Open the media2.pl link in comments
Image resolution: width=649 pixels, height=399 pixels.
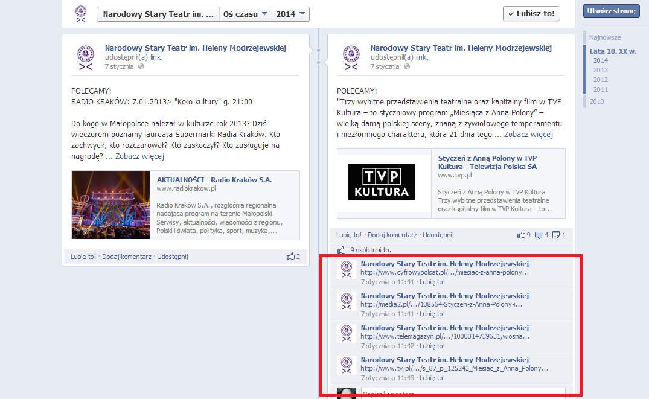pos(441,304)
